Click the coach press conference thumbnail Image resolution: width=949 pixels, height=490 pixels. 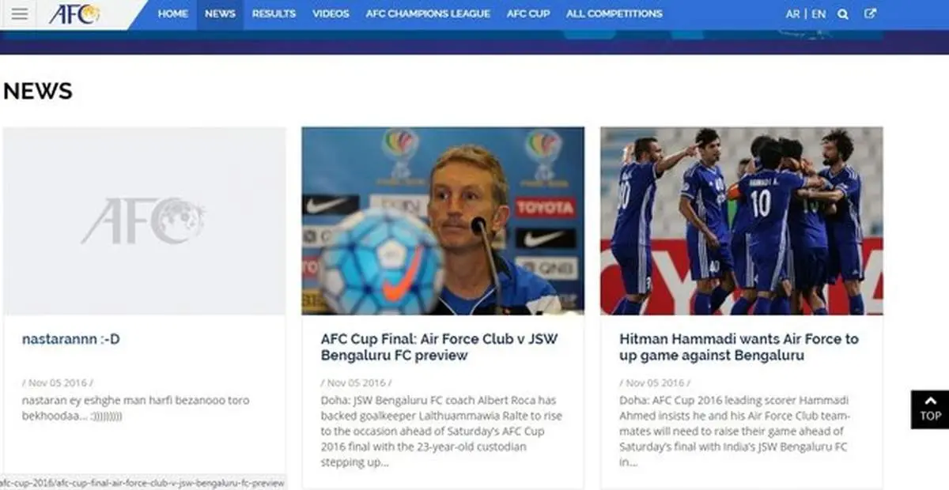click(x=443, y=221)
